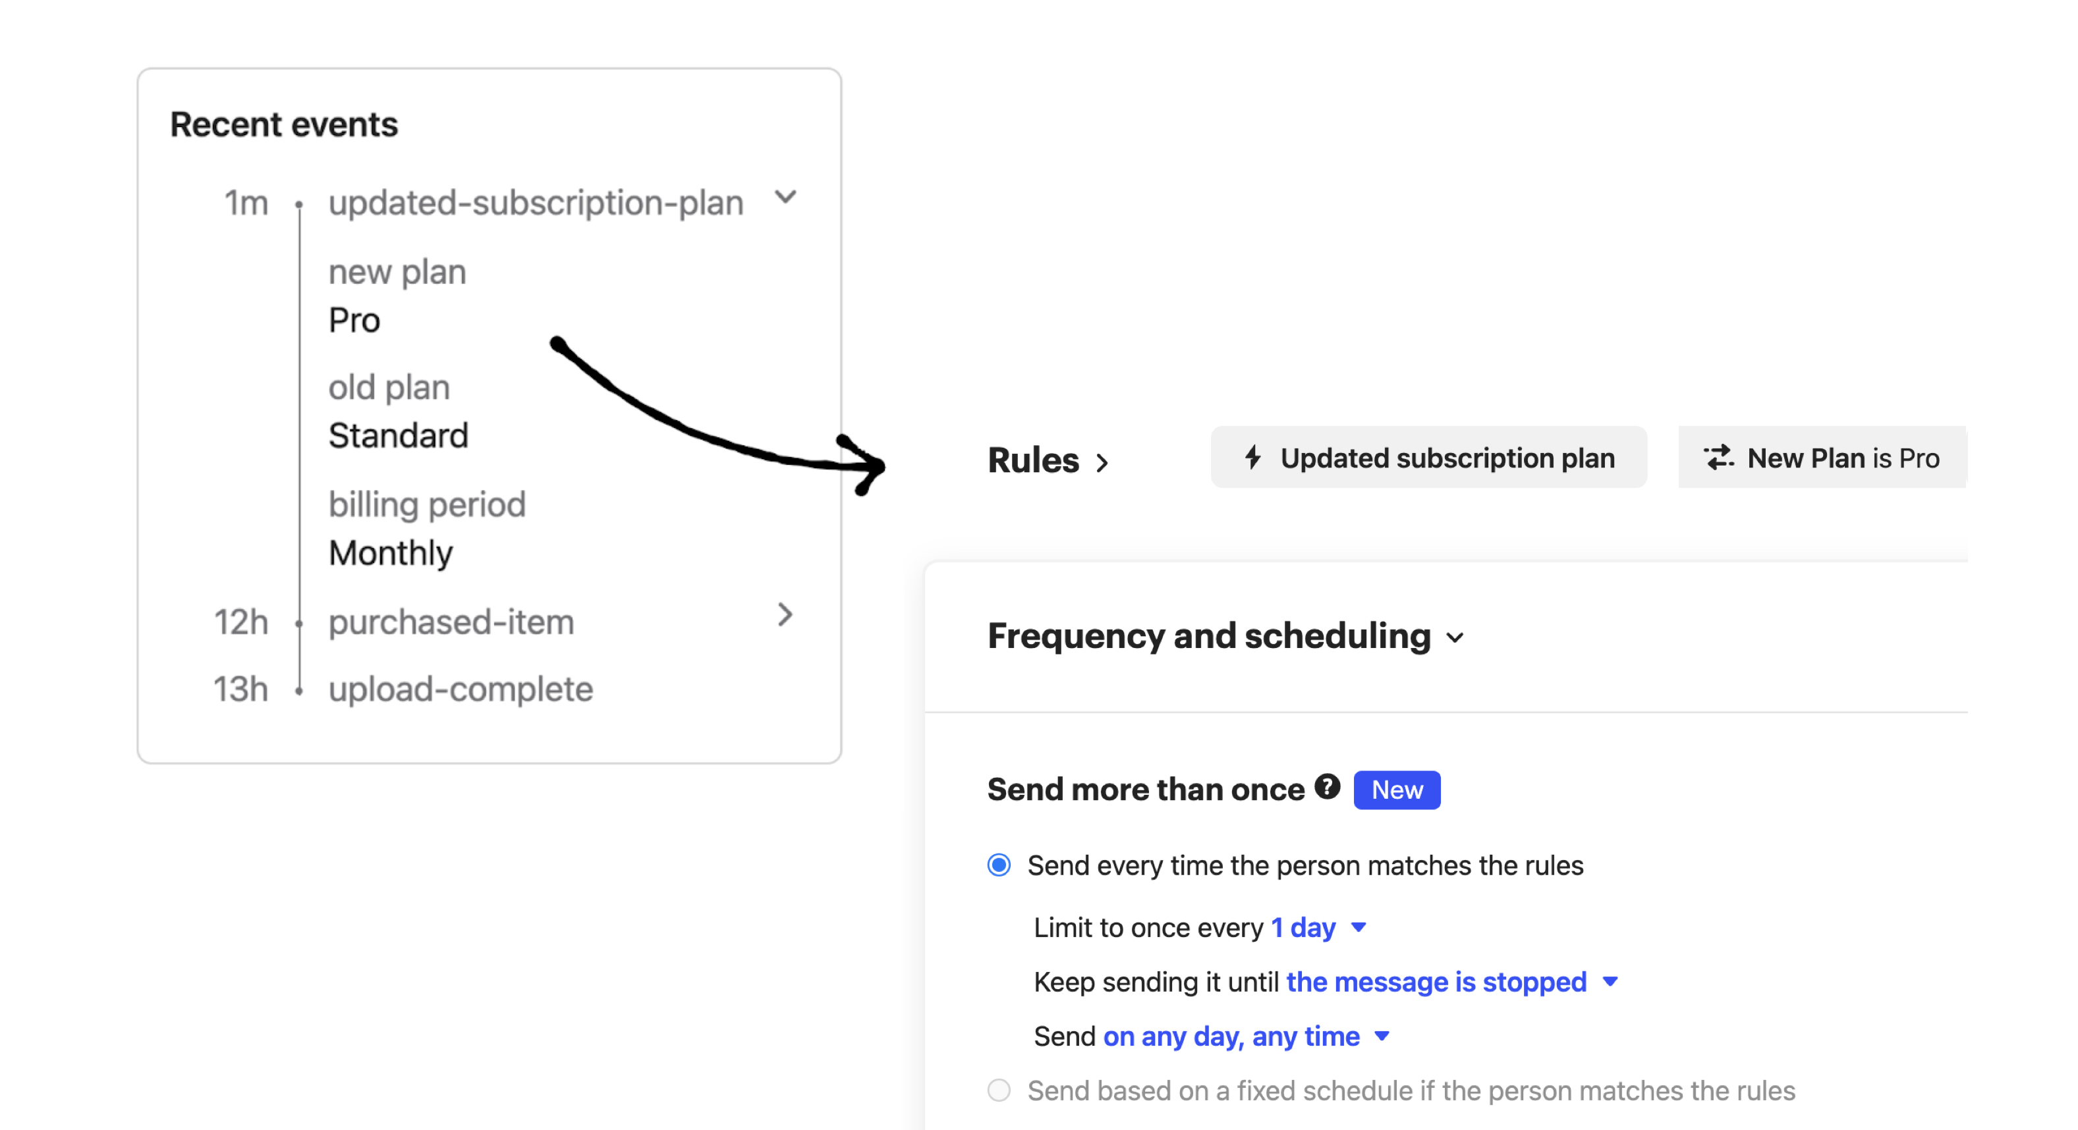Select the upload-complete event
The image size is (2078, 1130).
point(461,689)
